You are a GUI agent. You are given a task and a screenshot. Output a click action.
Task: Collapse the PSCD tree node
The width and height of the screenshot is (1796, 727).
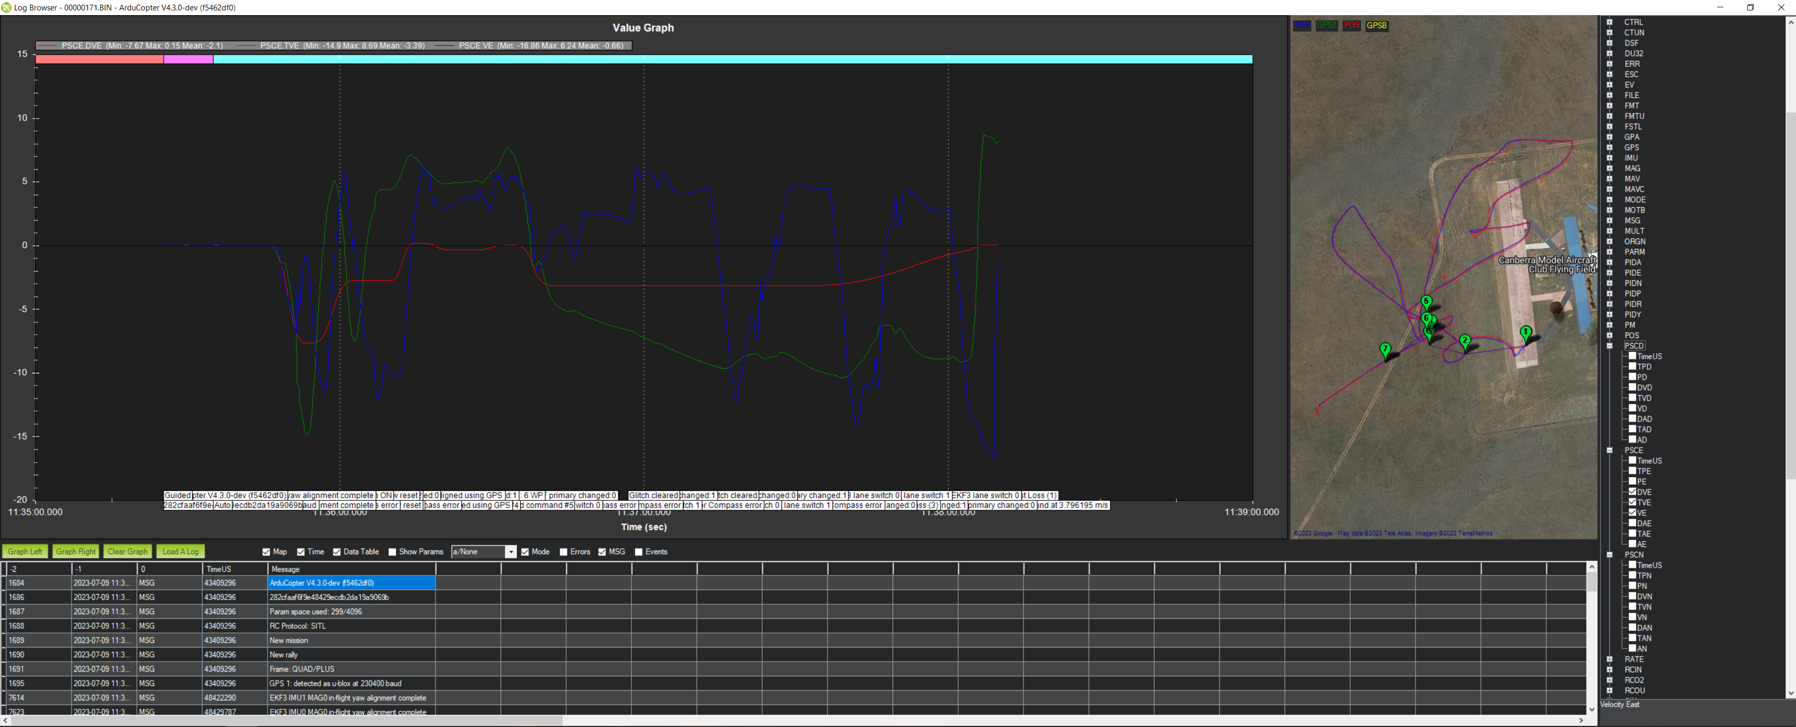click(1609, 345)
